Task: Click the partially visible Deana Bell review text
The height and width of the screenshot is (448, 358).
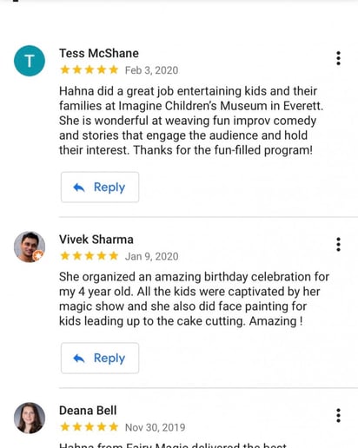Action: [173, 445]
